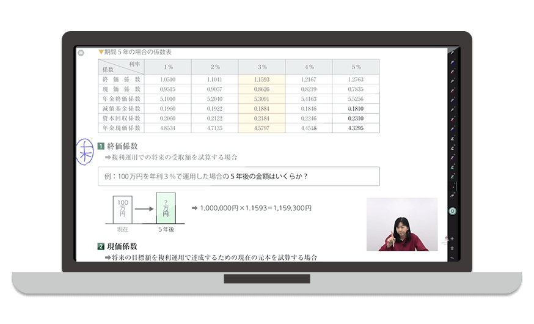Click the white '100万円' box labeled 現在
Screen dimensions: 534x324
pos(122,210)
